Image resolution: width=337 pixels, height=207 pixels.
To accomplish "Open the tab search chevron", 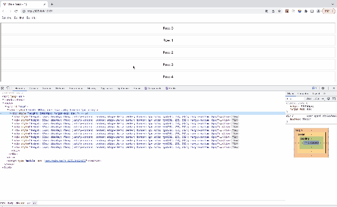I will (333, 4).
